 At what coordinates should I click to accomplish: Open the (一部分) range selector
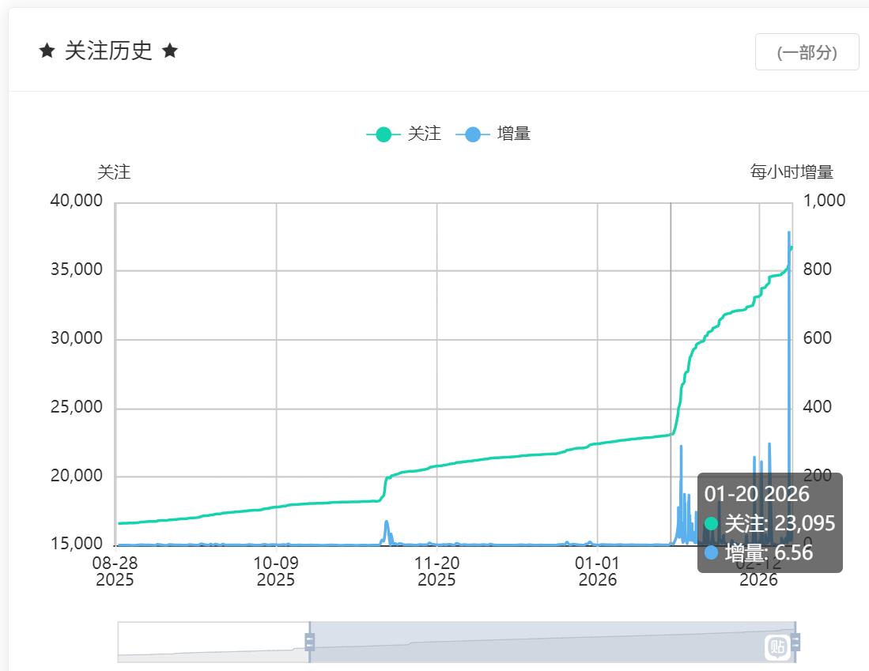[807, 52]
